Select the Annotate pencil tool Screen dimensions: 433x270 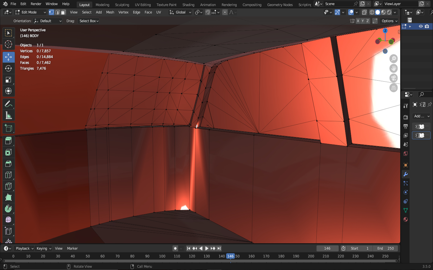point(8,104)
